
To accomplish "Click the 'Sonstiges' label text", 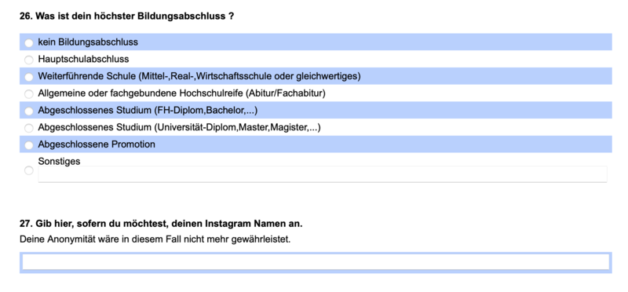I will [59, 162].
